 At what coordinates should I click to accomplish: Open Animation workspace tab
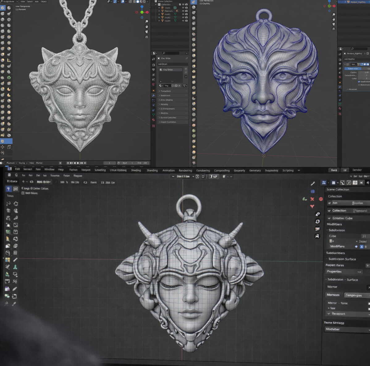[169, 170]
